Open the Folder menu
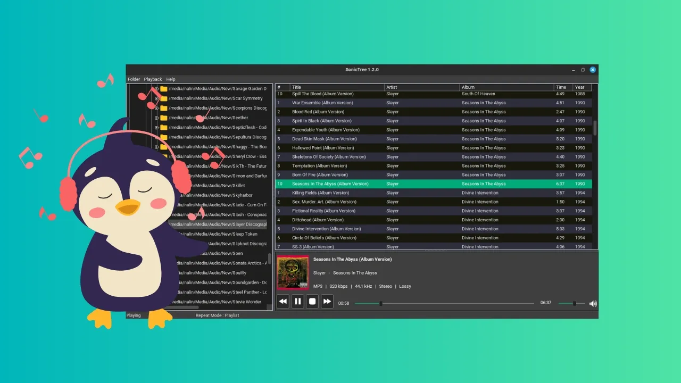Viewport: 681px width, 383px height. point(134,79)
